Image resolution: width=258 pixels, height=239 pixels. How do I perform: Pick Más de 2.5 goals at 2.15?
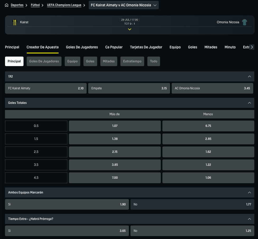pyautogui.click(x=115, y=152)
